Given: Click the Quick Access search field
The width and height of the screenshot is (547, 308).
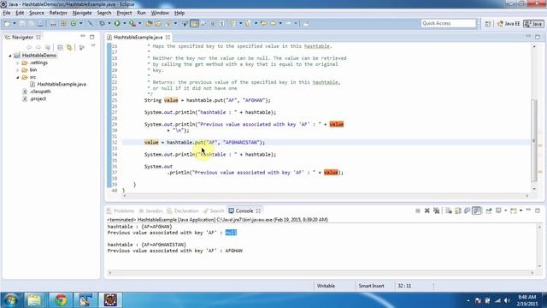Looking at the screenshot, I should pyautogui.click(x=448, y=23).
